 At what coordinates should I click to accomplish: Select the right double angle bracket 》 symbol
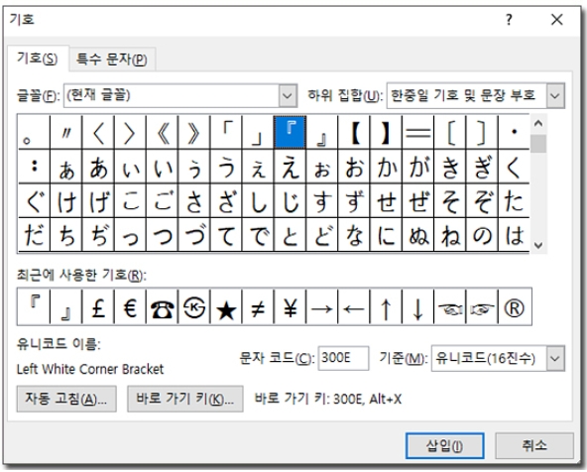(x=194, y=132)
